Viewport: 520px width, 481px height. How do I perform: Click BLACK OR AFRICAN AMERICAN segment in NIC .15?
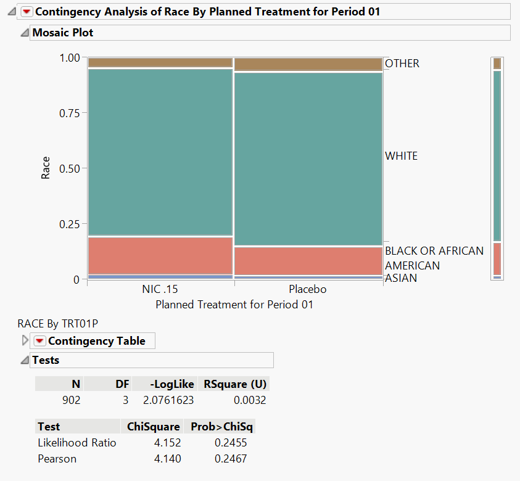(x=160, y=255)
